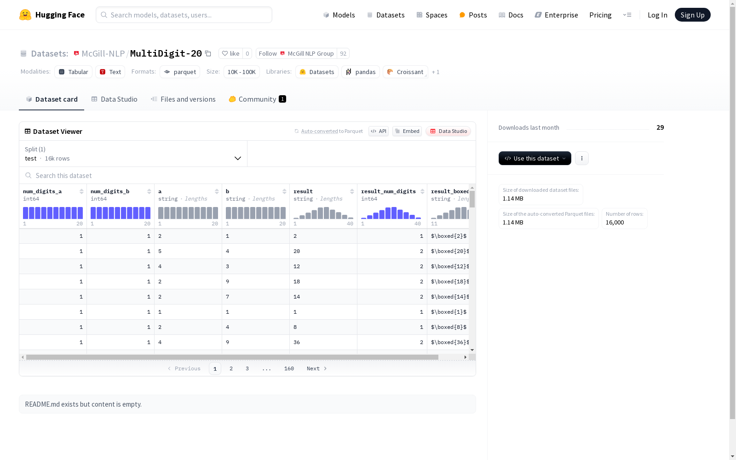This screenshot has width=736, height=460.
Task: Open Docs in the navigation
Action: point(511,15)
